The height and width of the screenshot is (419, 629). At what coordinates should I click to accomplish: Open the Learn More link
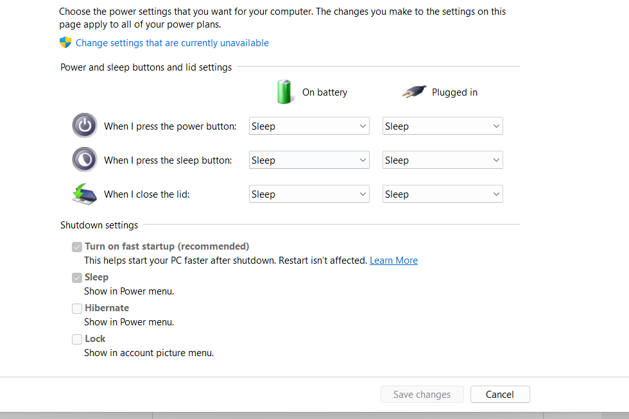393,261
